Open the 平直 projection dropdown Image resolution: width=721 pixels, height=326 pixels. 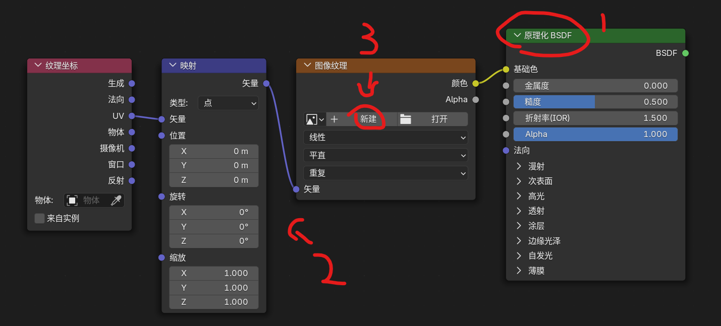pos(385,155)
